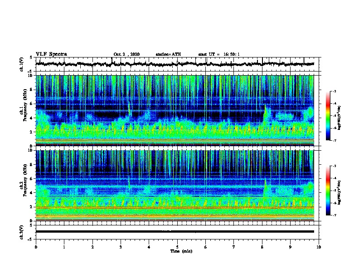Click the bottom time axis tick label "10"
Screen dimensions: 359x277
tap(319, 247)
